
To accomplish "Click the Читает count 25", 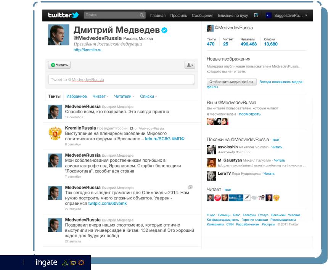I will click(225, 44).
